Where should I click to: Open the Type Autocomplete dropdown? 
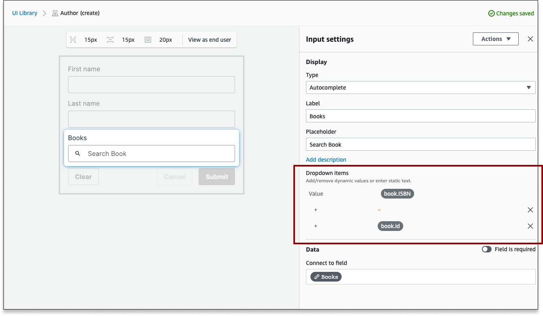pos(421,88)
